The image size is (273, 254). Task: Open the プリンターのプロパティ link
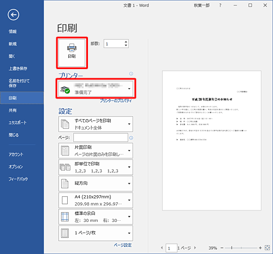pyautogui.click(x=116, y=101)
